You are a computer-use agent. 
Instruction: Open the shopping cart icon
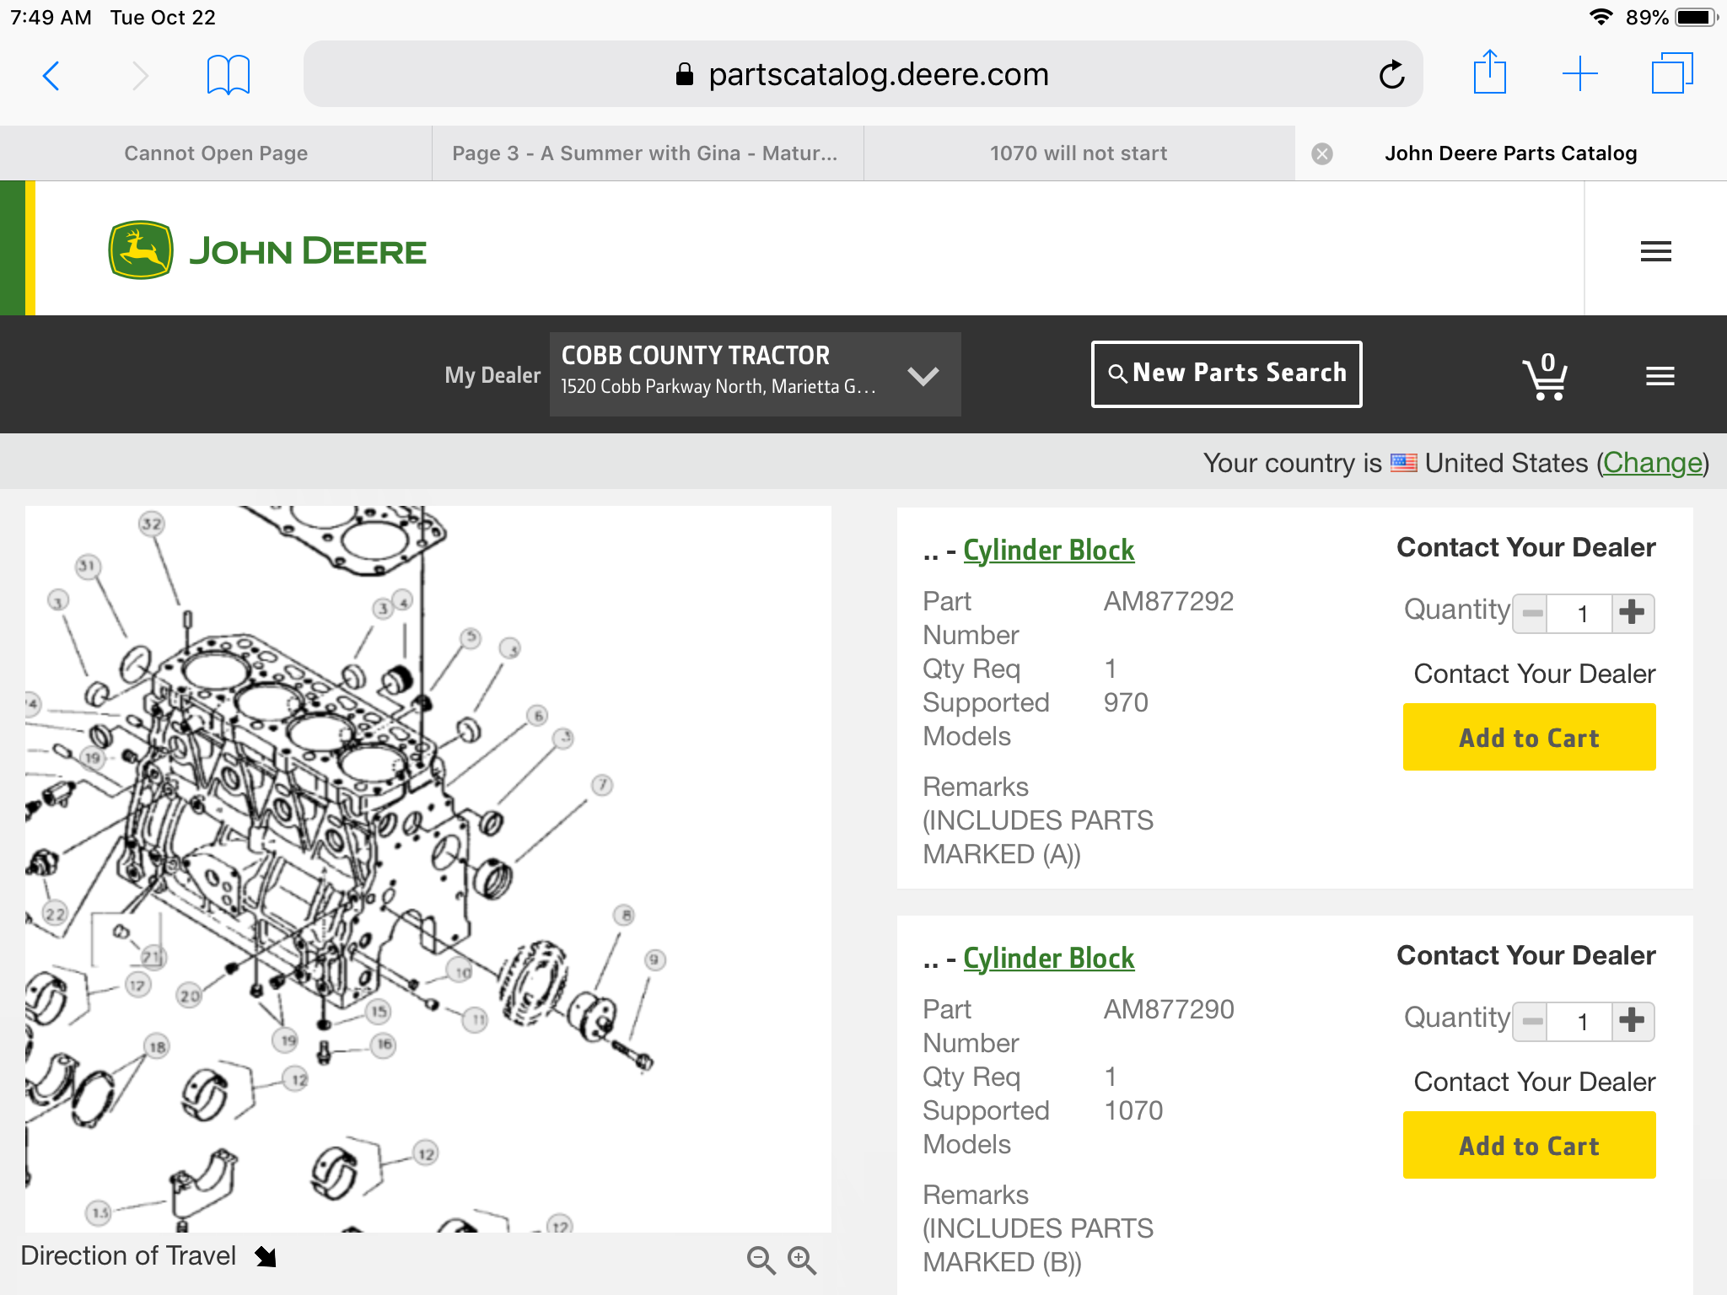tap(1545, 376)
